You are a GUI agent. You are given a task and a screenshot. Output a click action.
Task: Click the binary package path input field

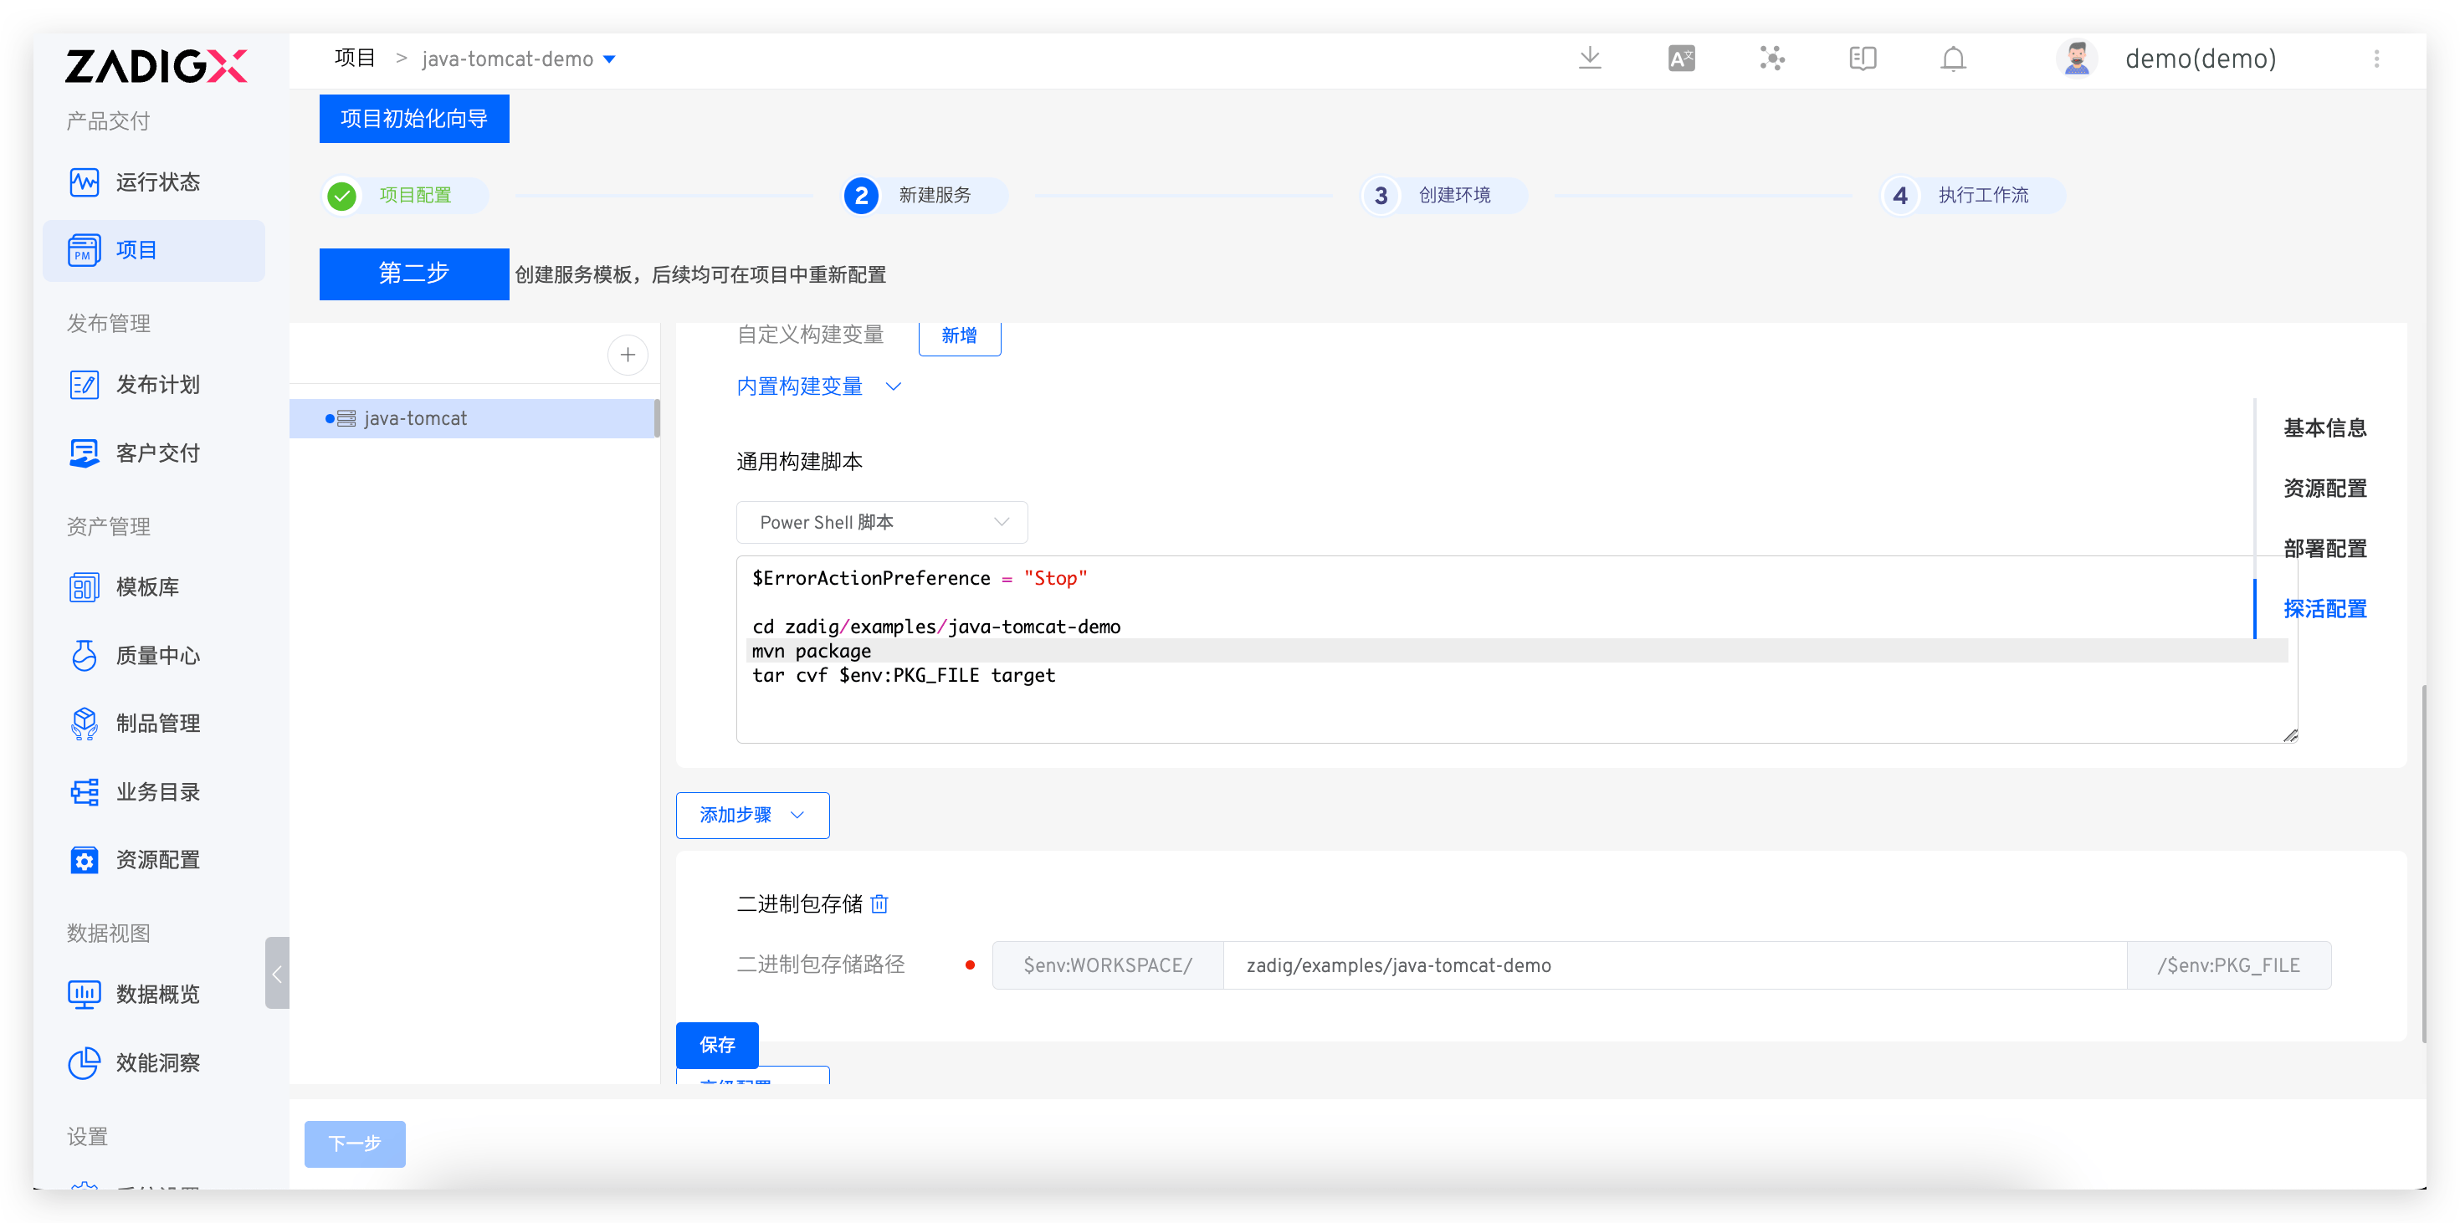pyautogui.click(x=1674, y=965)
